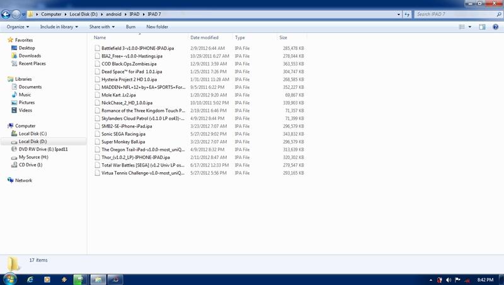This screenshot has height=285, width=504.
Task: Show hidden tray icons arrow
Action: [431, 280]
